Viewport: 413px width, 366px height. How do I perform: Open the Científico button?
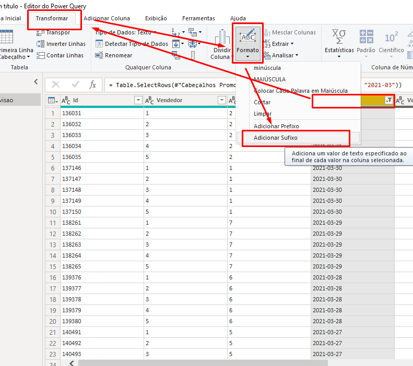[x=391, y=44]
